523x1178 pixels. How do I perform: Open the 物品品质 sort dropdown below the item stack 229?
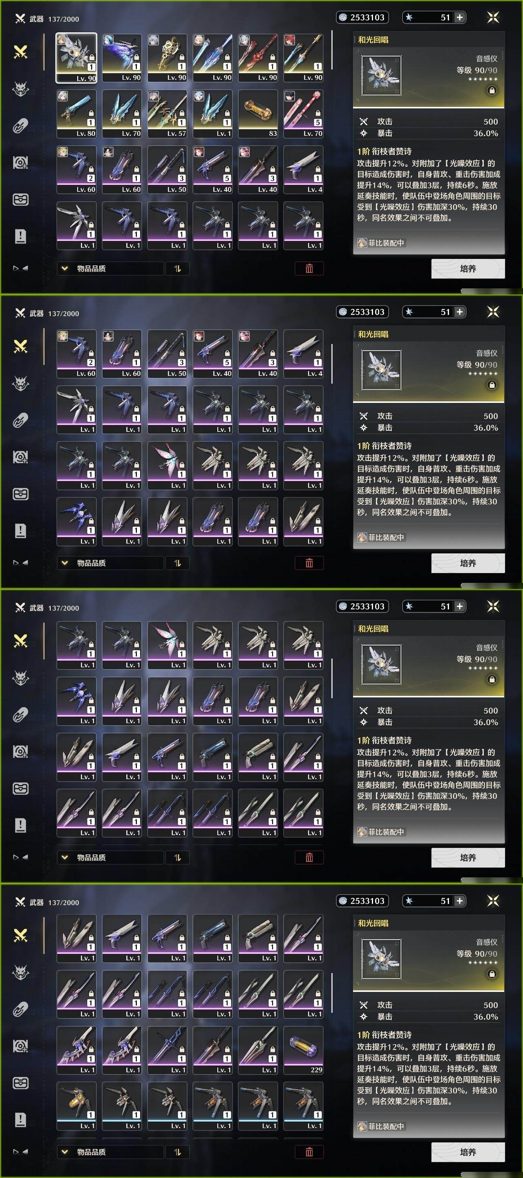110,1152
